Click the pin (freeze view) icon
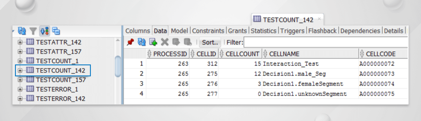This screenshot has width=421, height=121. pos(130,42)
